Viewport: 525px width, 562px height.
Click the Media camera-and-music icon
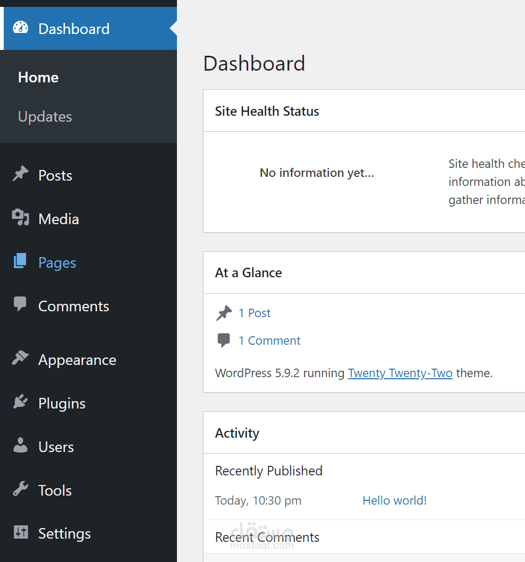tap(20, 217)
